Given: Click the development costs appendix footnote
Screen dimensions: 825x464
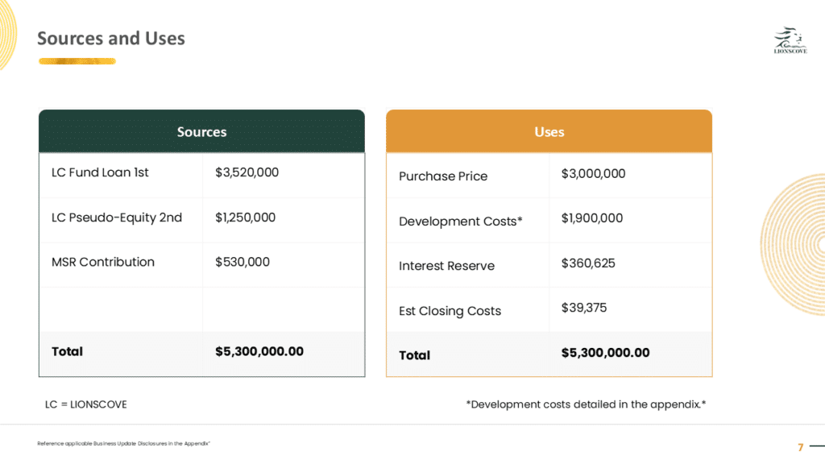Looking at the screenshot, I should (586, 404).
